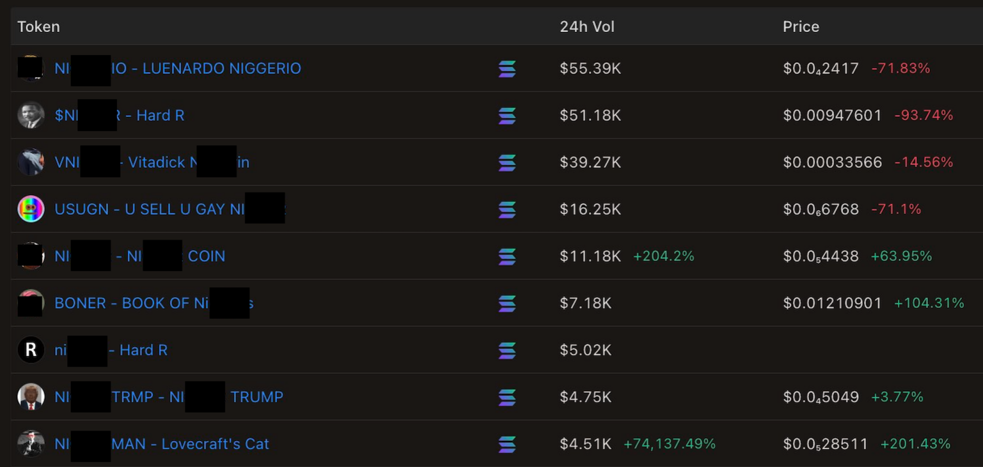Click the Solana icon next to $16.25K volume
983x467 pixels.
[x=507, y=210]
